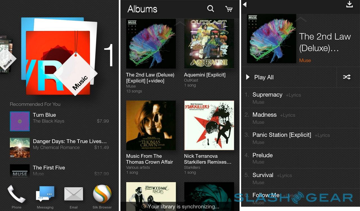This screenshot has width=360, height=211.
Task: Expand the chevron above The 2nd Law title
Action: pyautogui.click(x=300, y=19)
